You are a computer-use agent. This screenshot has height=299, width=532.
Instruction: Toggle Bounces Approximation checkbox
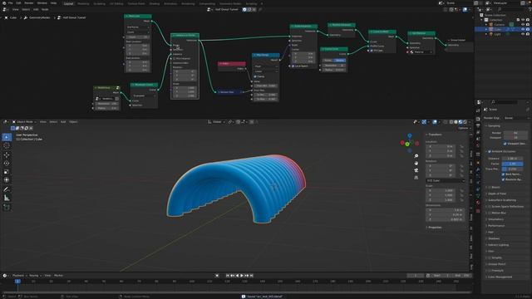click(x=503, y=179)
